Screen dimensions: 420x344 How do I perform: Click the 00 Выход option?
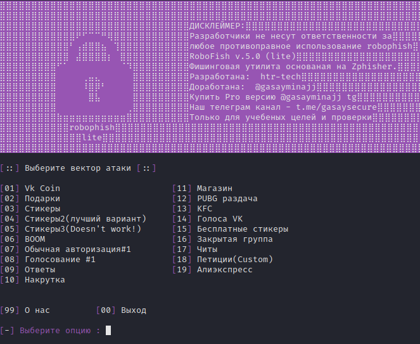click(x=133, y=310)
